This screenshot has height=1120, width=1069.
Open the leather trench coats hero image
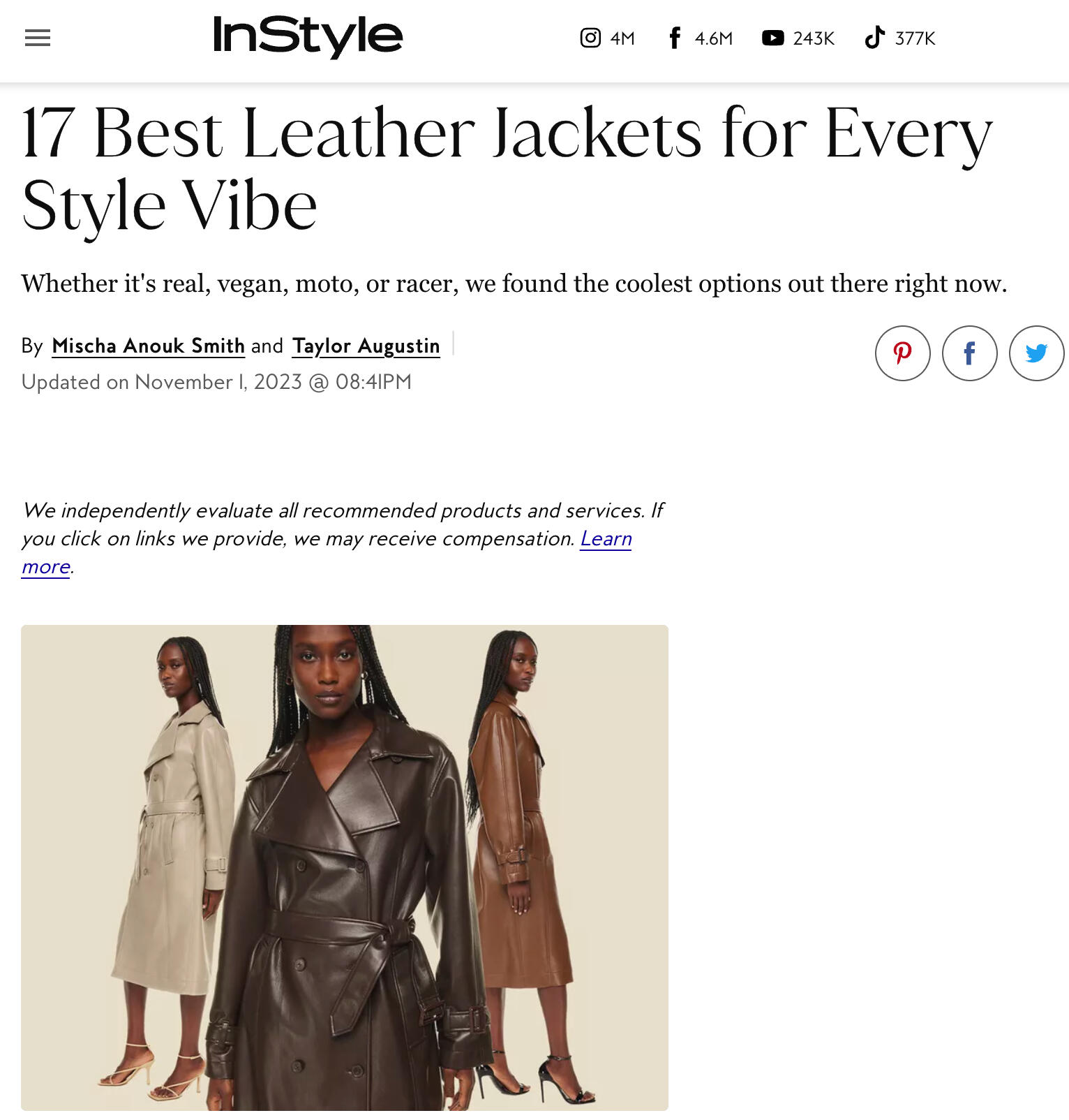(x=345, y=867)
